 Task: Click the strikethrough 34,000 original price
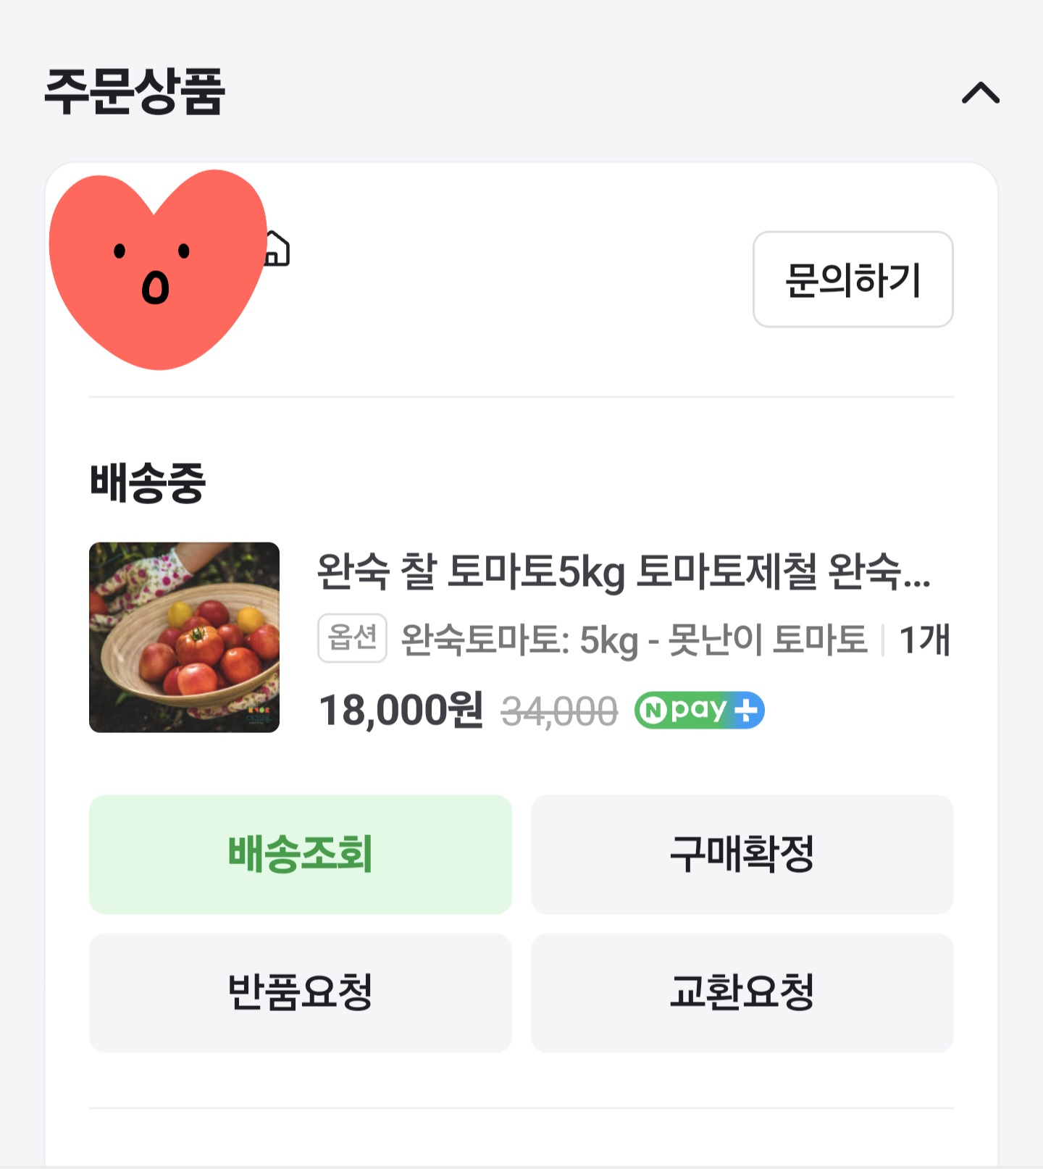coord(559,711)
